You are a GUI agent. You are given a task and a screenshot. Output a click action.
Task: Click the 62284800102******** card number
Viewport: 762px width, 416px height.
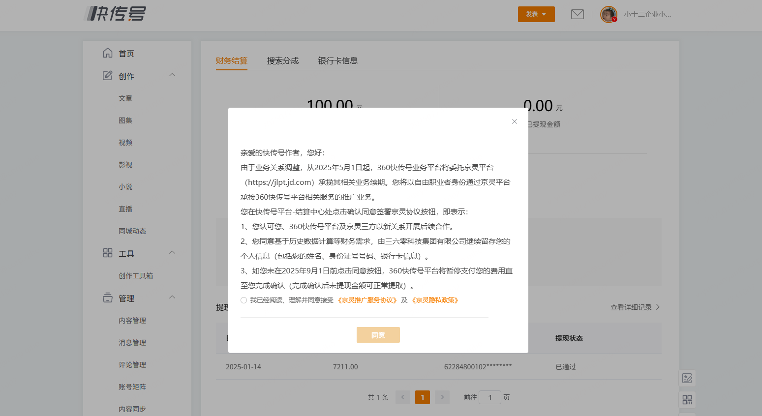pos(478,367)
